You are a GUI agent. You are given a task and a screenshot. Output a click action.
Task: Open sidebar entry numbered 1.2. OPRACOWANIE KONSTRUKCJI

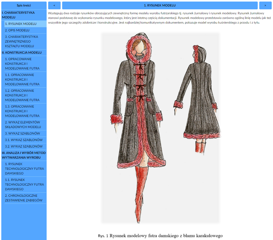coord(25,95)
